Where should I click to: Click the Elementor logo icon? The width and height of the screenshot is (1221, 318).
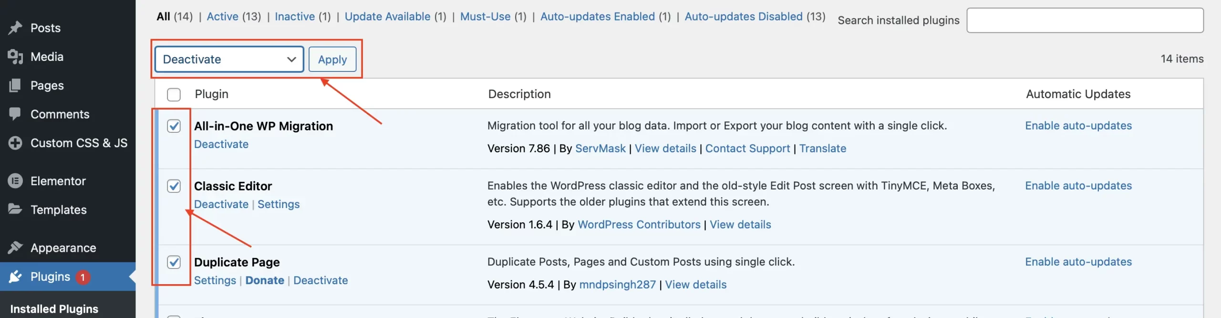point(15,181)
